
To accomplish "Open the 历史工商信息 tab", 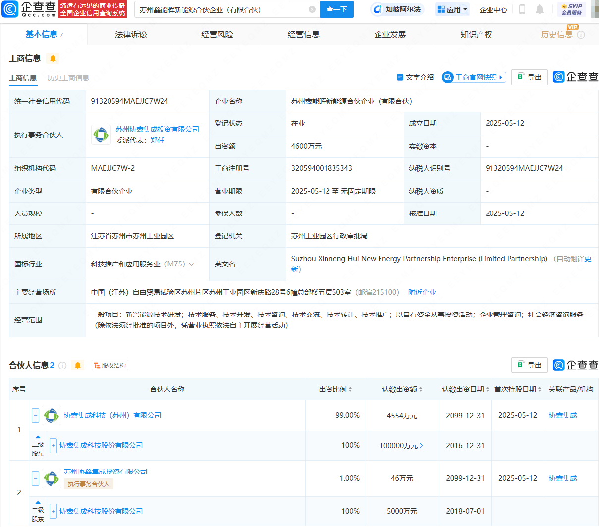I will (x=68, y=78).
